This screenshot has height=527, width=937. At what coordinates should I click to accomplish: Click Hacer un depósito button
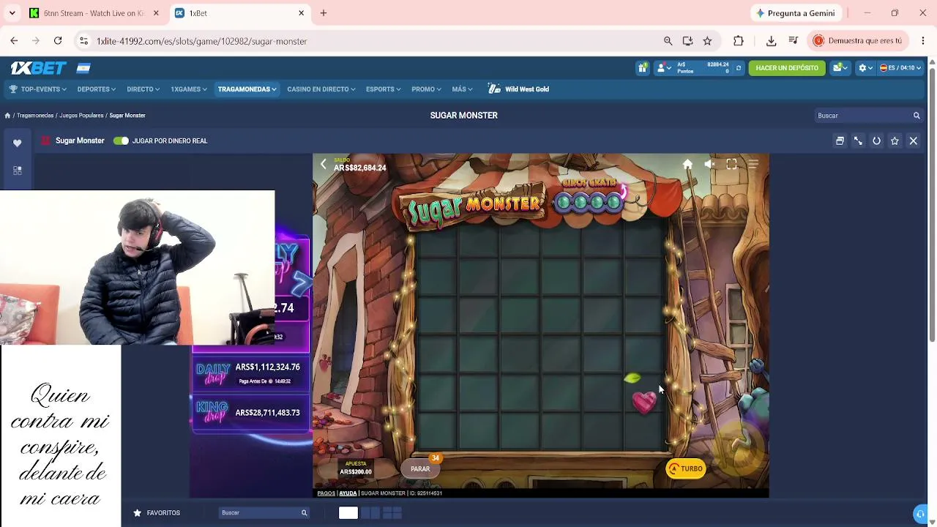point(787,68)
